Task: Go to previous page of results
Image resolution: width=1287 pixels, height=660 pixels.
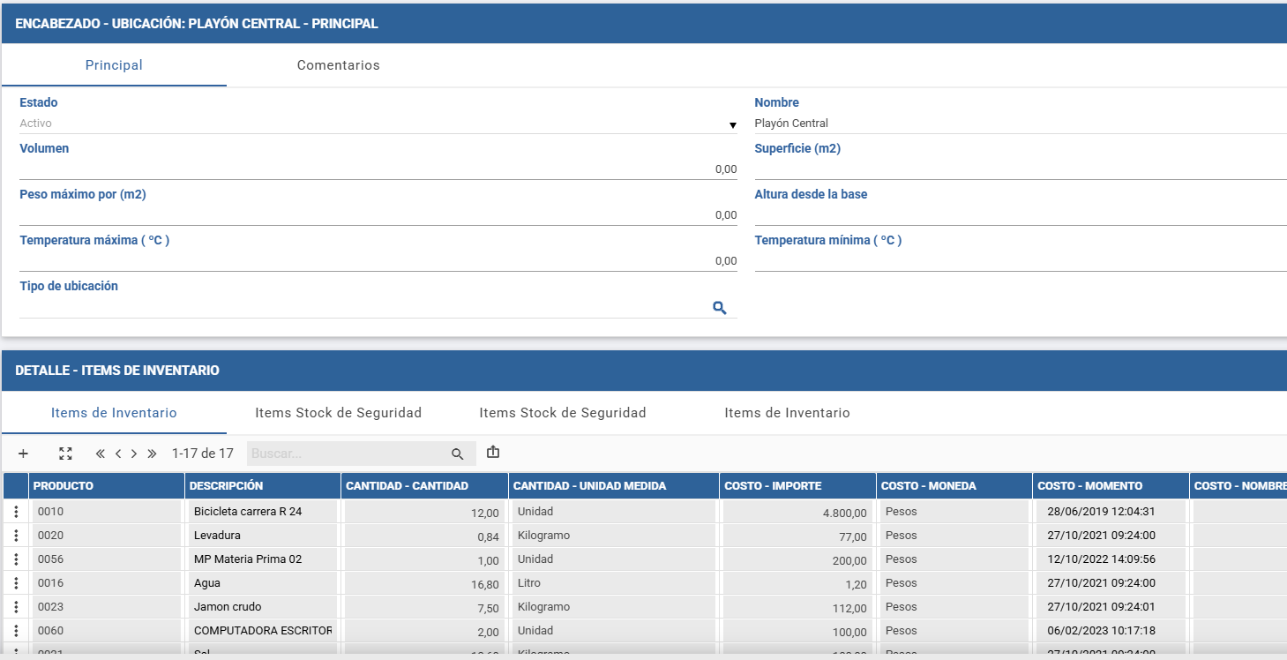Action: (117, 454)
